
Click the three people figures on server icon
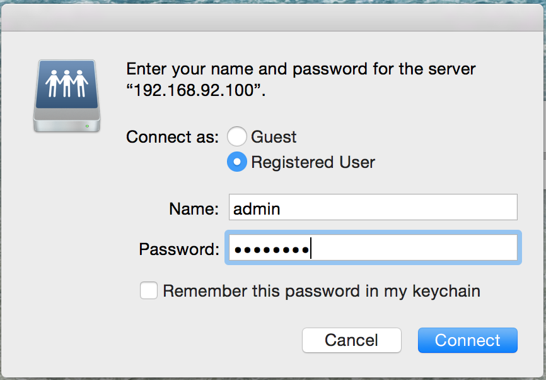67,83
